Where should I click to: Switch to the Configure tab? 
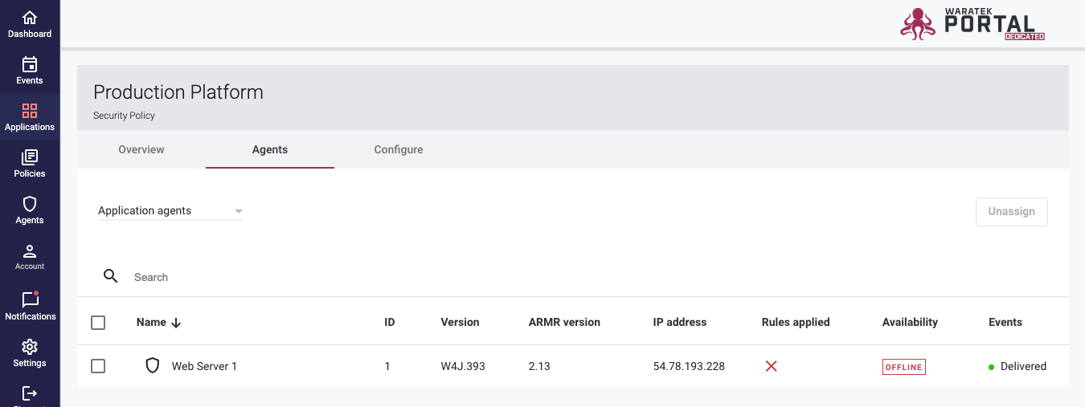399,149
